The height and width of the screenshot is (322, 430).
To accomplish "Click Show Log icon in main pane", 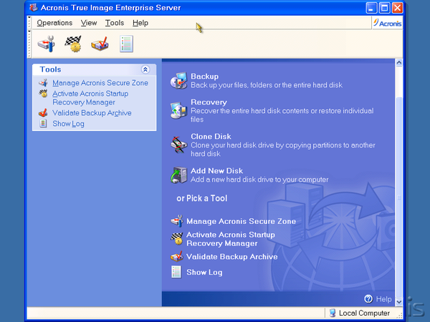I will [176, 272].
